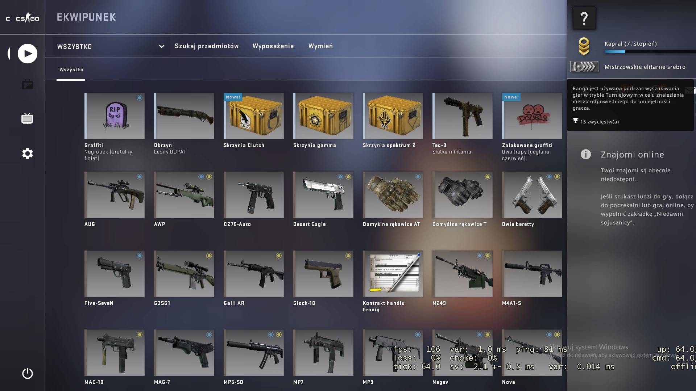Select the AUG weapon tile
Image resolution: width=696 pixels, height=391 pixels.
point(115,195)
